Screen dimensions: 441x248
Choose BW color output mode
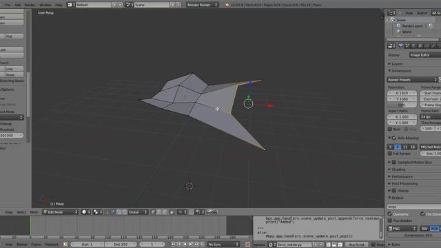pyautogui.click(x=424, y=229)
